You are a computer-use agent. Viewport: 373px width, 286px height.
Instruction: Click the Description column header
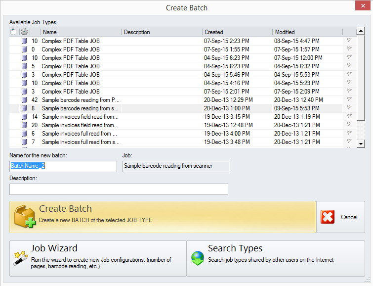(162, 32)
